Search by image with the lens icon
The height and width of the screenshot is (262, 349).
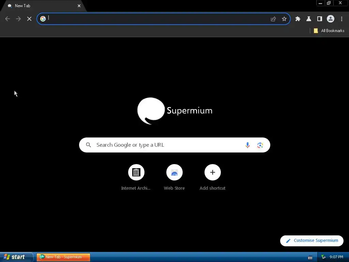[x=260, y=145]
